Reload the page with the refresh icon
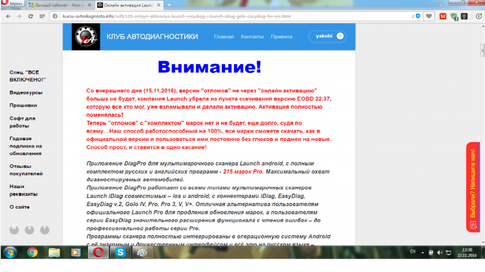This screenshot has width=485, height=272. click(30, 16)
